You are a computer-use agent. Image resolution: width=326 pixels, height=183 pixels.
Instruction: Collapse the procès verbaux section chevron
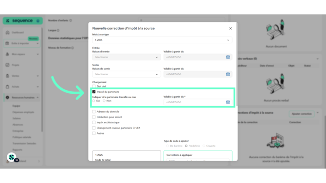point(317,59)
